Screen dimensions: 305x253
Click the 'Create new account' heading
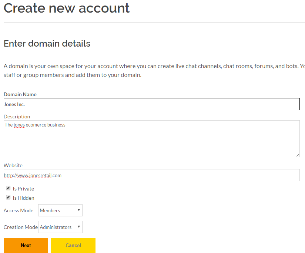pyautogui.click(x=67, y=8)
